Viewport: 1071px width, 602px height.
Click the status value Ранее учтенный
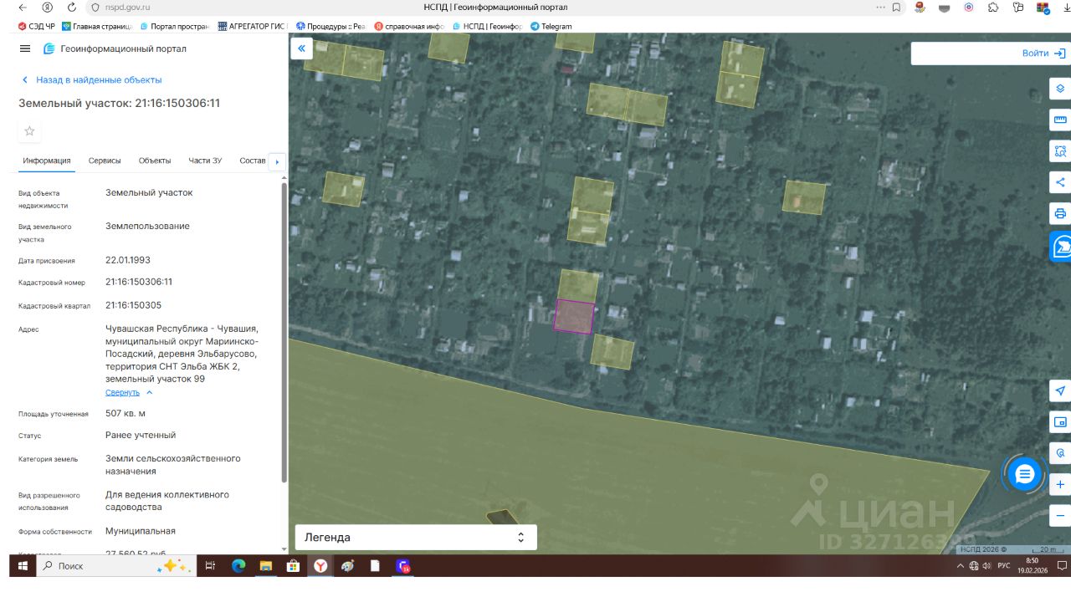(x=141, y=435)
